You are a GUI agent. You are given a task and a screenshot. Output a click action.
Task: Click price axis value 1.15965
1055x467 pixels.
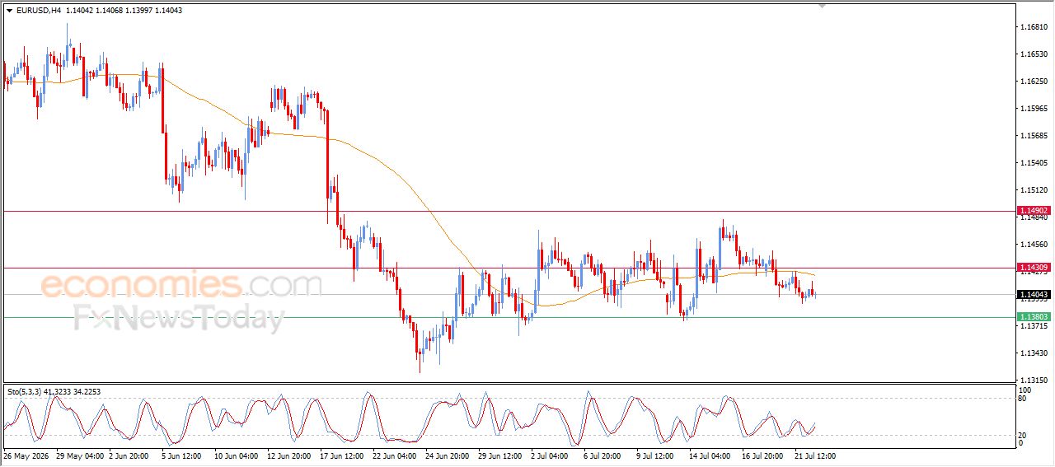click(x=1034, y=109)
